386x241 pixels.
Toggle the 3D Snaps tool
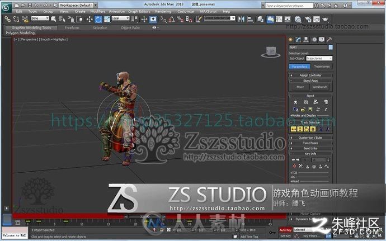[163, 19]
